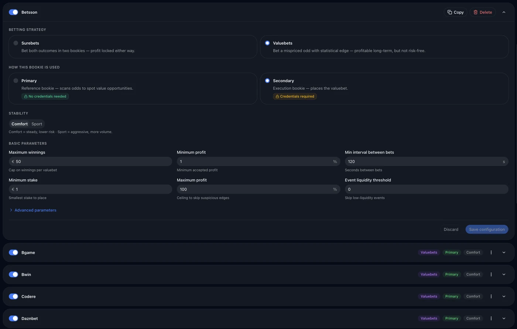Collapse the Betsson configuration panel

(504, 12)
